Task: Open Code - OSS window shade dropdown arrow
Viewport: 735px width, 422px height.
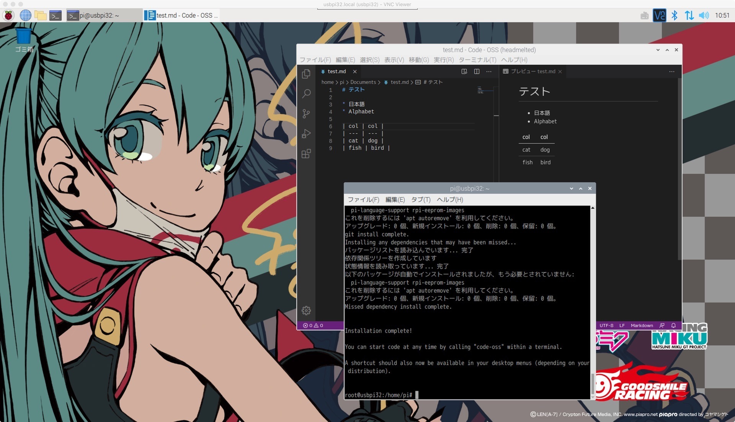Action: tap(658, 50)
